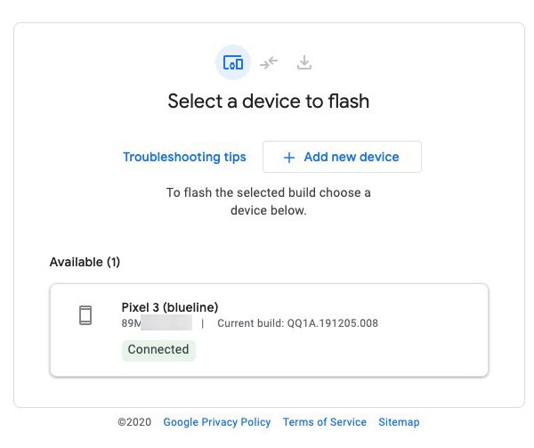The image size is (534, 448).
Task: Click the phone icon on the device card
Action: (x=85, y=314)
